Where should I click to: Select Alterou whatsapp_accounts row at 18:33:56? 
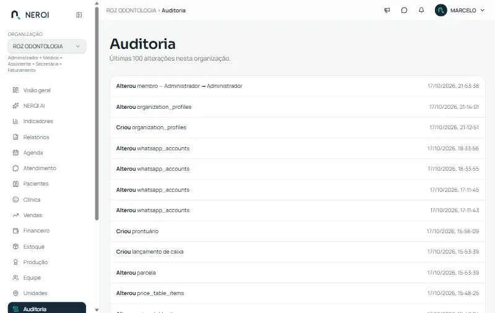pyautogui.click(x=298, y=148)
